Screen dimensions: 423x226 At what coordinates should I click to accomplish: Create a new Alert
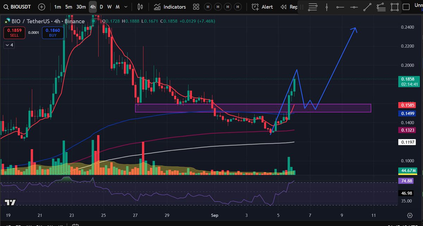pyautogui.click(x=262, y=7)
